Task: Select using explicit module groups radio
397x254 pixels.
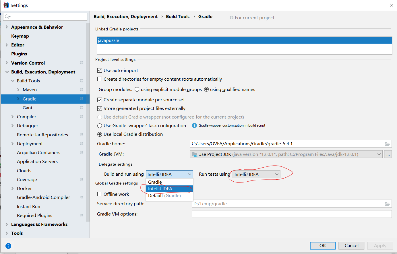Action: click(x=137, y=89)
